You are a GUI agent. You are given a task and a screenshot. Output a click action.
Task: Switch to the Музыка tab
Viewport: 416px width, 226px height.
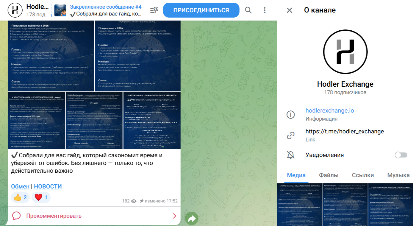click(x=398, y=175)
